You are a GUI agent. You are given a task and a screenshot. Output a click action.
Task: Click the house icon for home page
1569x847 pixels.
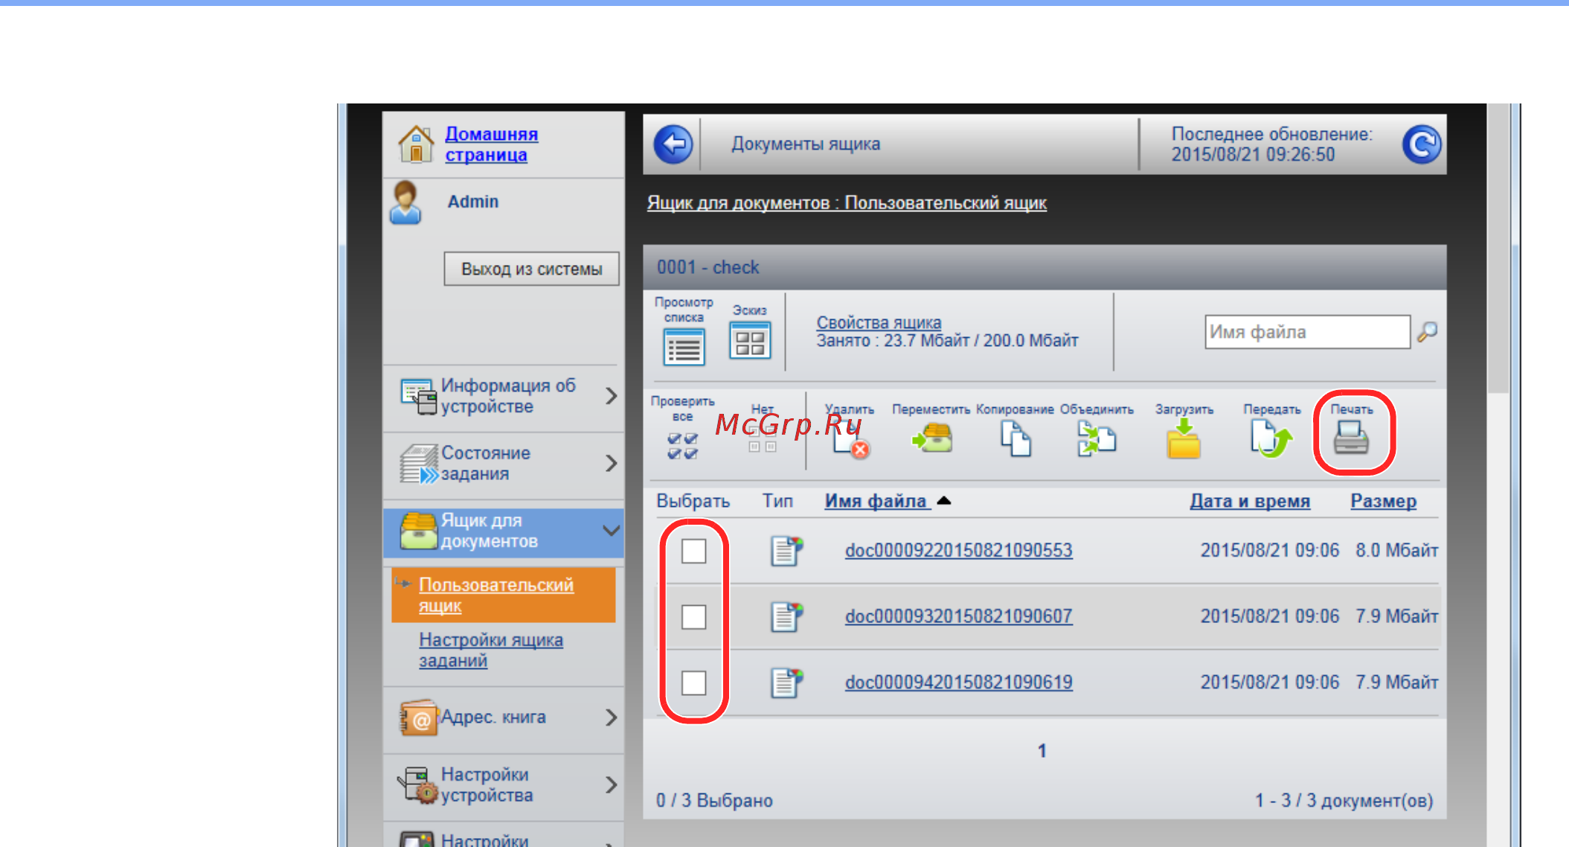[416, 144]
